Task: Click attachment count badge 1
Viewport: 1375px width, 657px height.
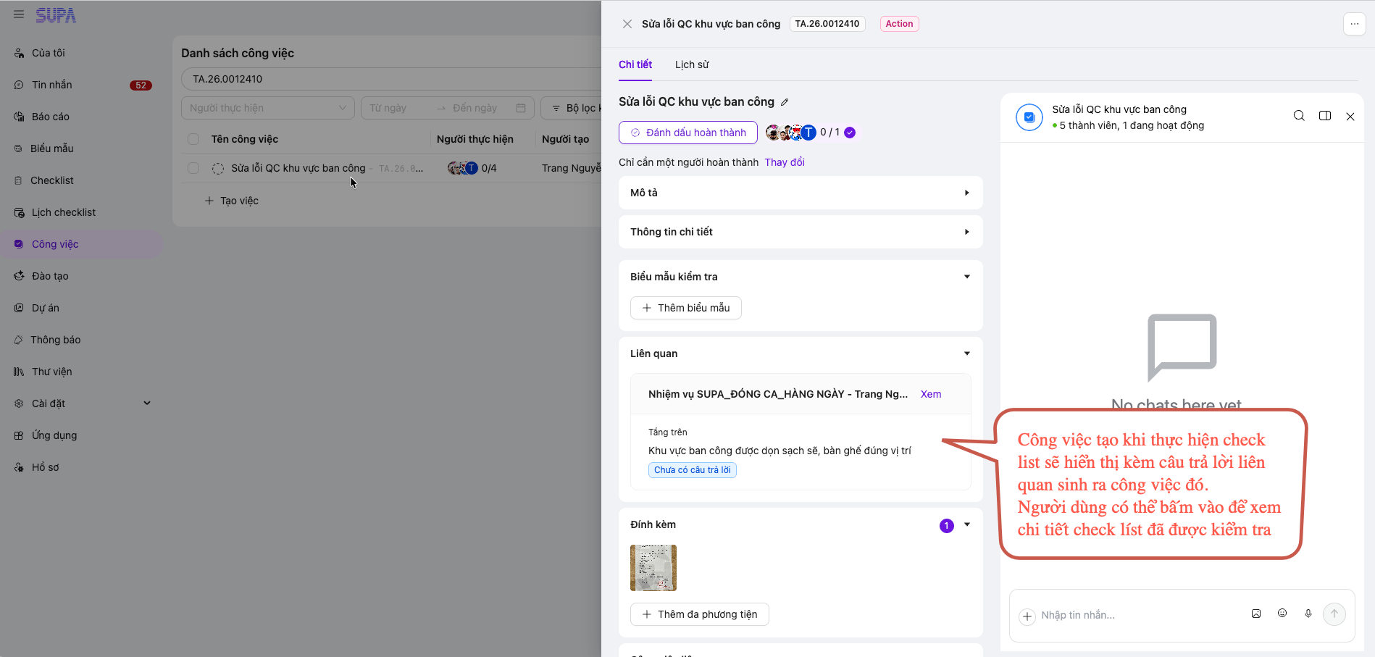Action: click(947, 526)
